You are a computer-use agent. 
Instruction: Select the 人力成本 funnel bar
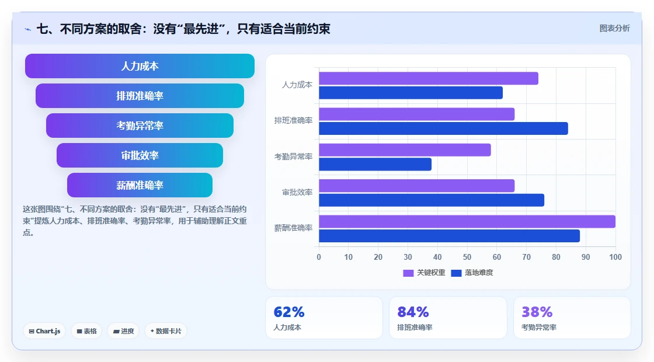tap(140, 66)
